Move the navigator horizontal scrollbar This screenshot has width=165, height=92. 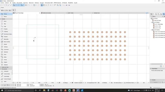coord(157,64)
